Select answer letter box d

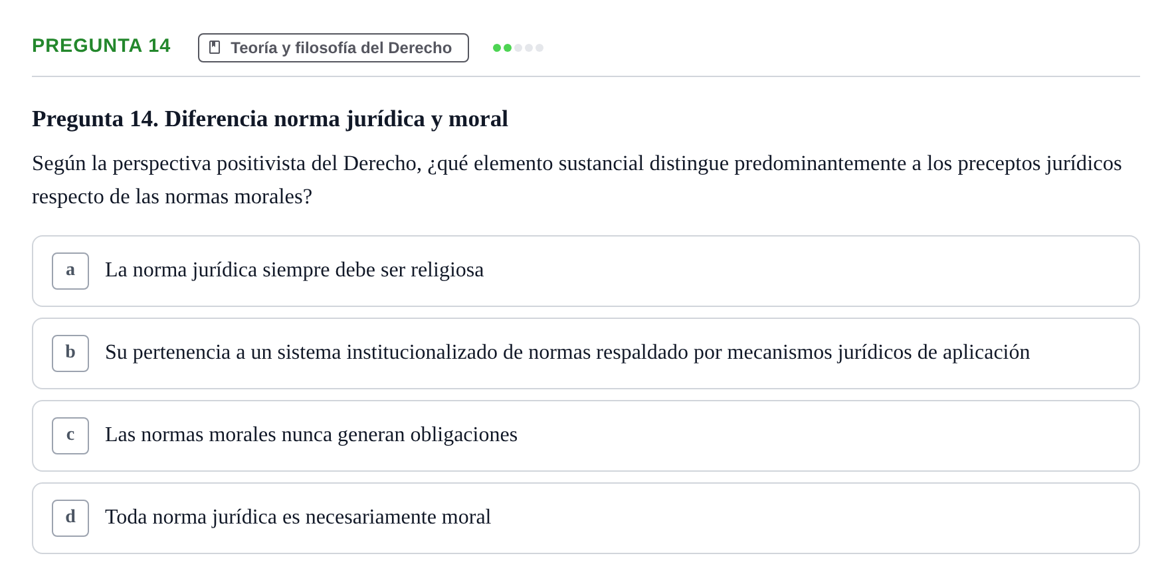pos(70,518)
